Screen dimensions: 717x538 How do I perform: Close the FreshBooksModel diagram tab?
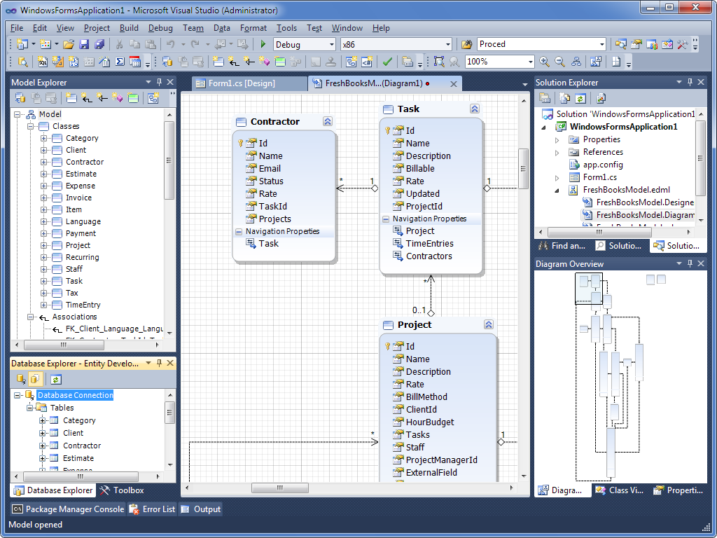454,84
